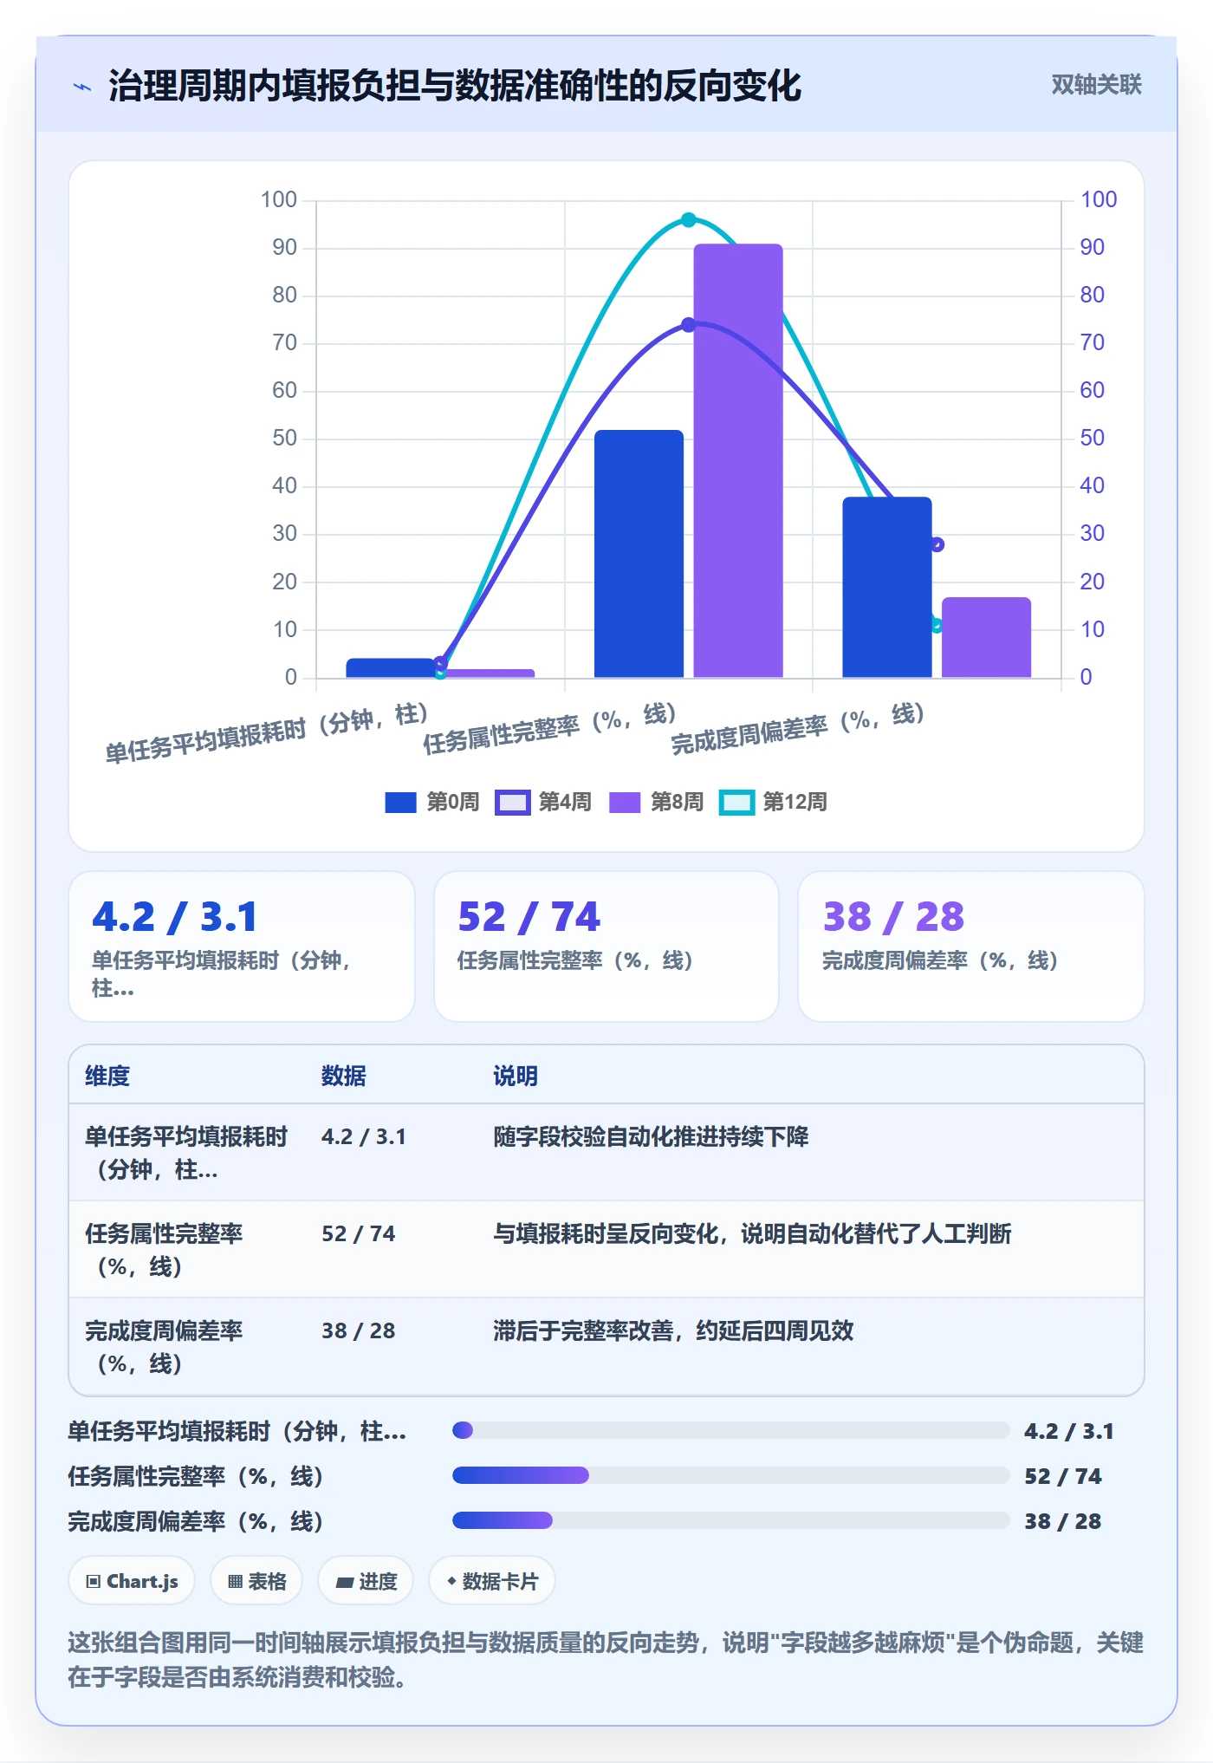Click table cell starting with 与填报耗时呈反向变化
The width and height of the screenshot is (1213, 1763).
coord(752,1233)
